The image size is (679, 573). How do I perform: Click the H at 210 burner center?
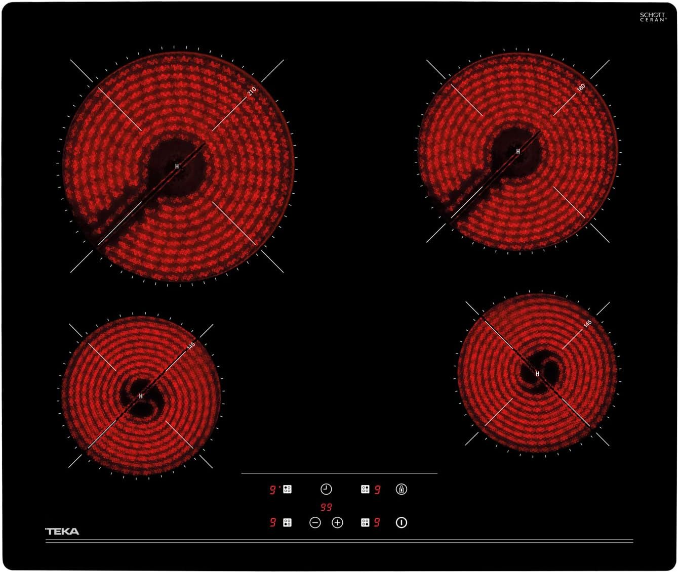tap(177, 166)
